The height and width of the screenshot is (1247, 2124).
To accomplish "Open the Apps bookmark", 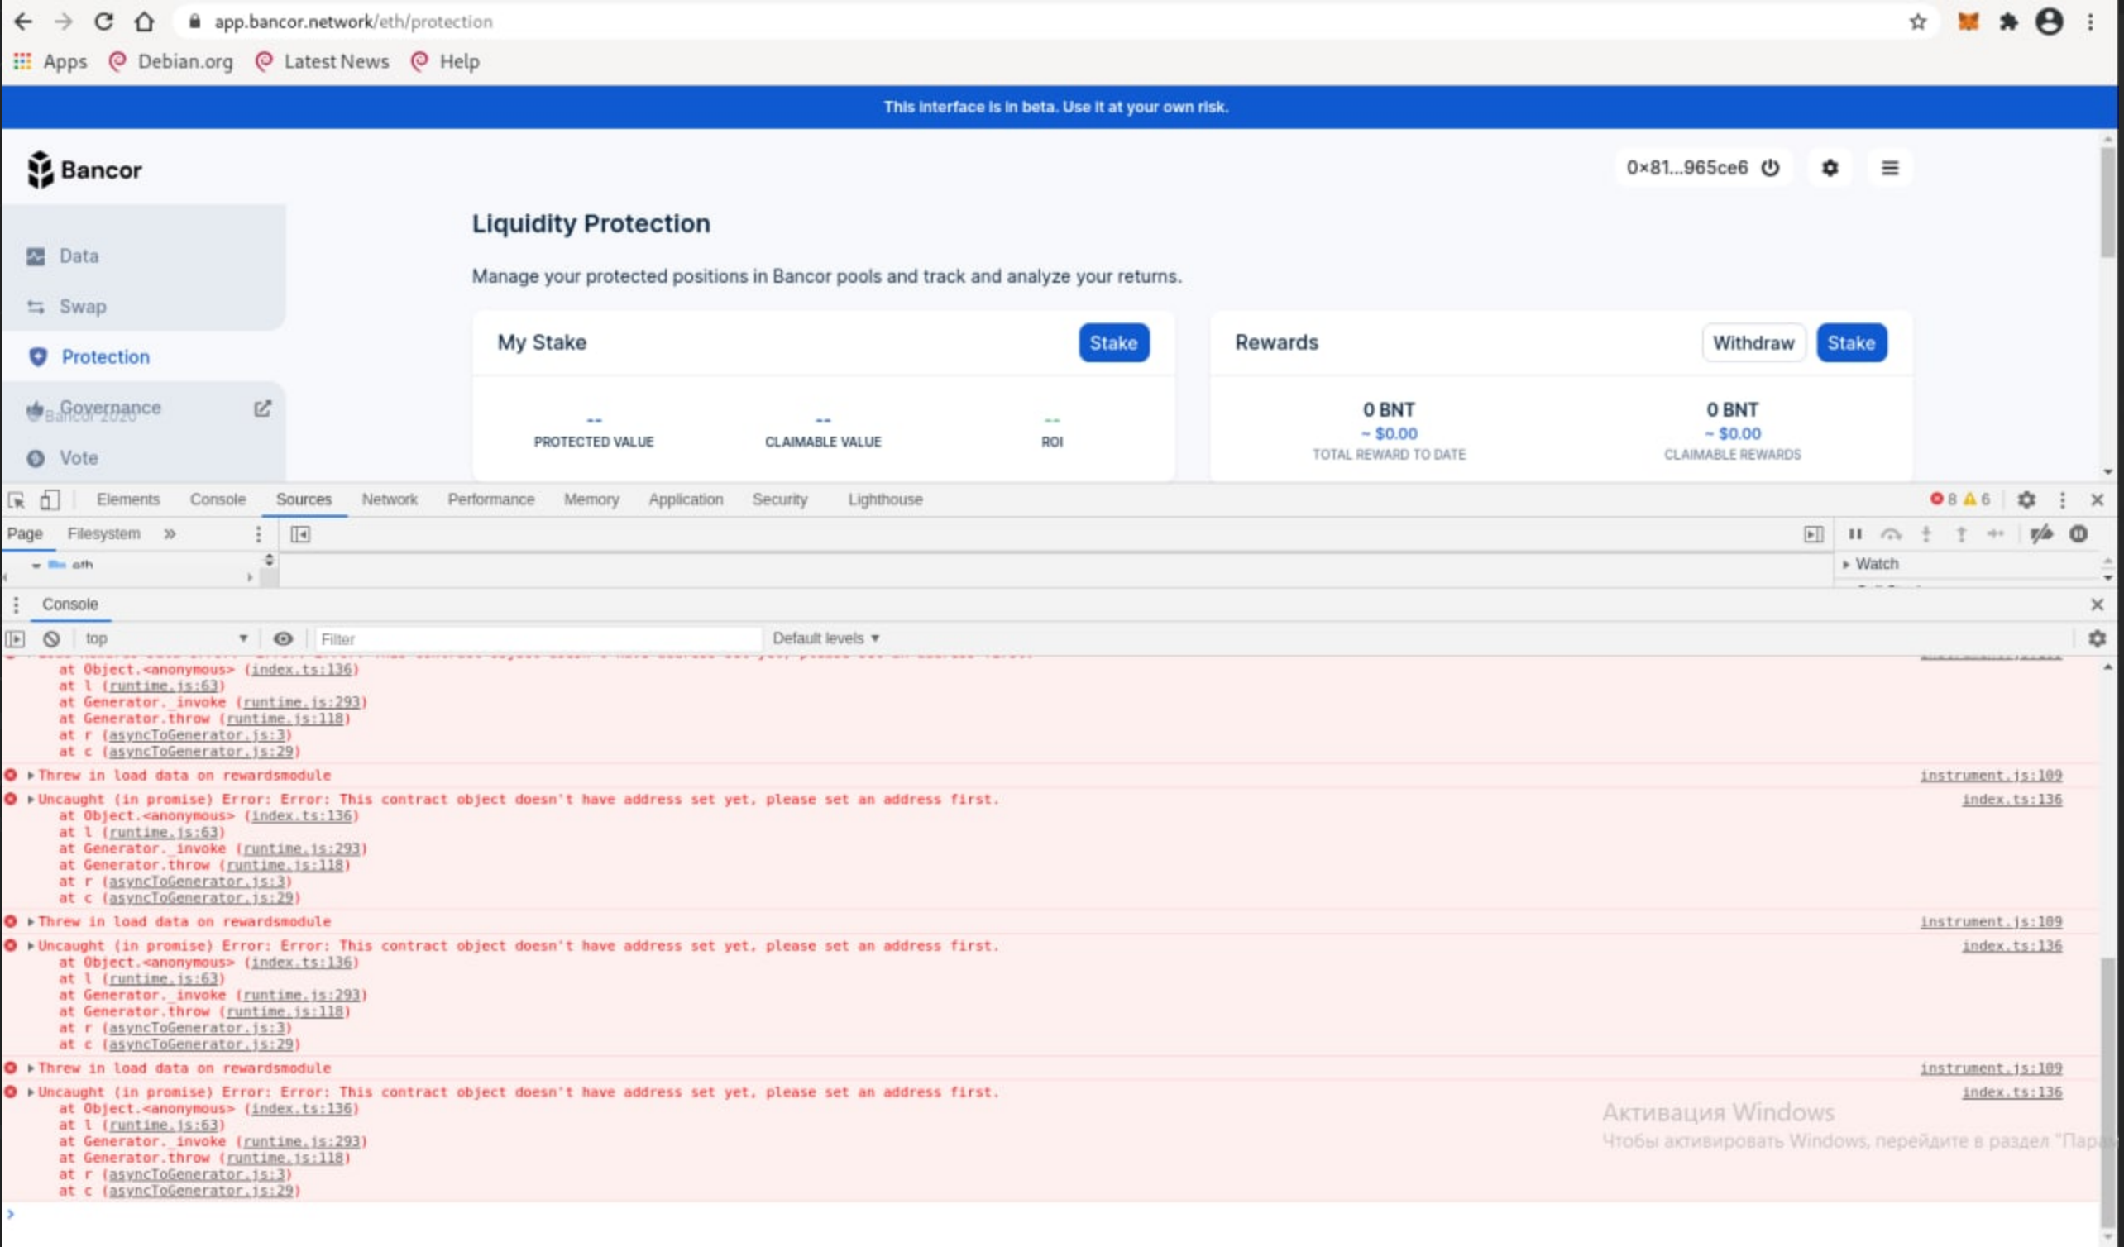I will coord(50,61).
